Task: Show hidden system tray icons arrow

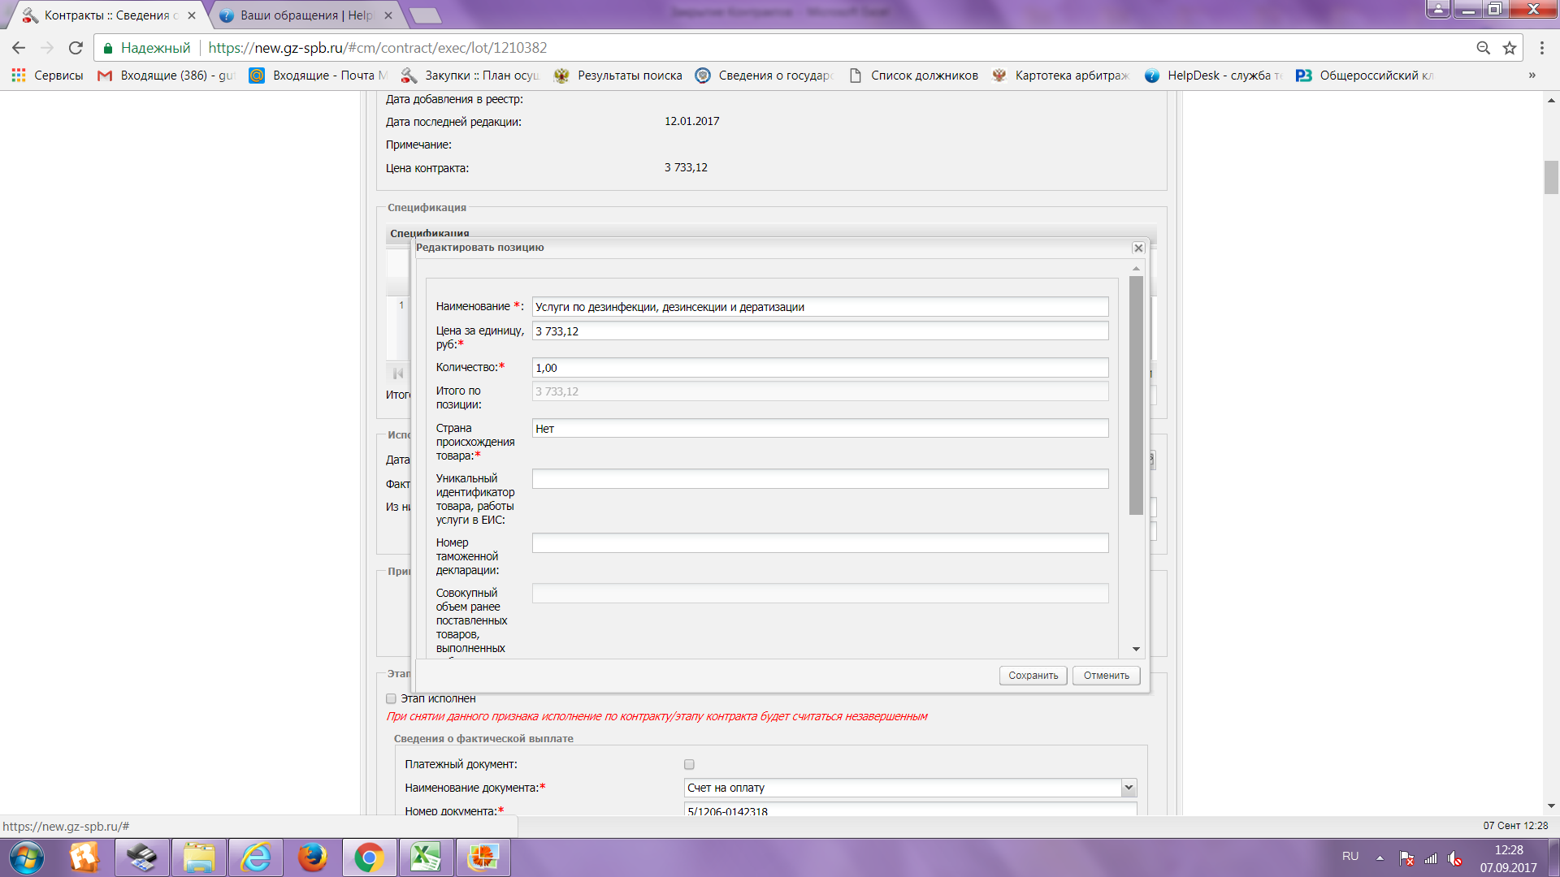Action: click(1380, 858)
